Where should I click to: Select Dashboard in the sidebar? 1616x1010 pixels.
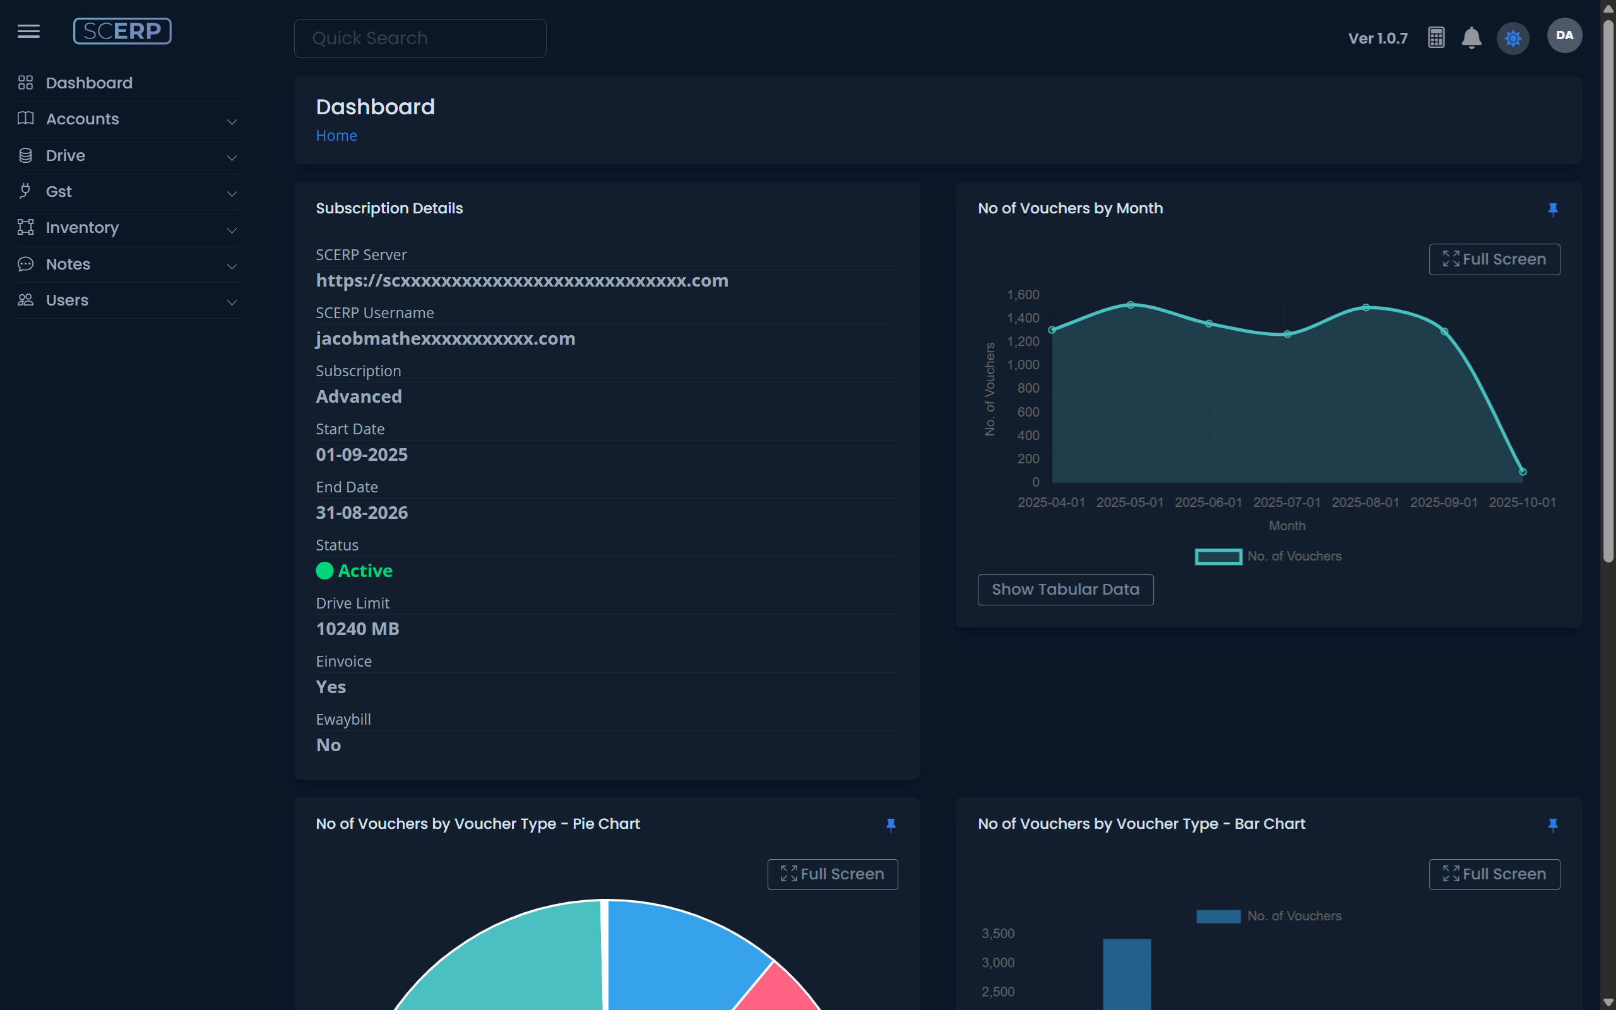[x=89, y=83]
